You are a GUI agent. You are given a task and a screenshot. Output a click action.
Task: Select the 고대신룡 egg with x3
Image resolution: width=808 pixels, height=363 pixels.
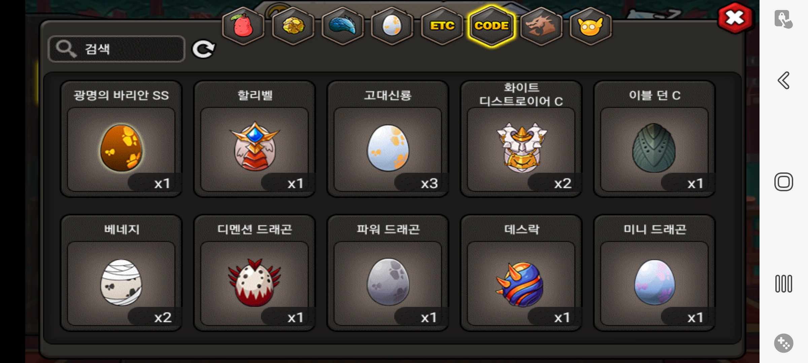pos(388,139)
